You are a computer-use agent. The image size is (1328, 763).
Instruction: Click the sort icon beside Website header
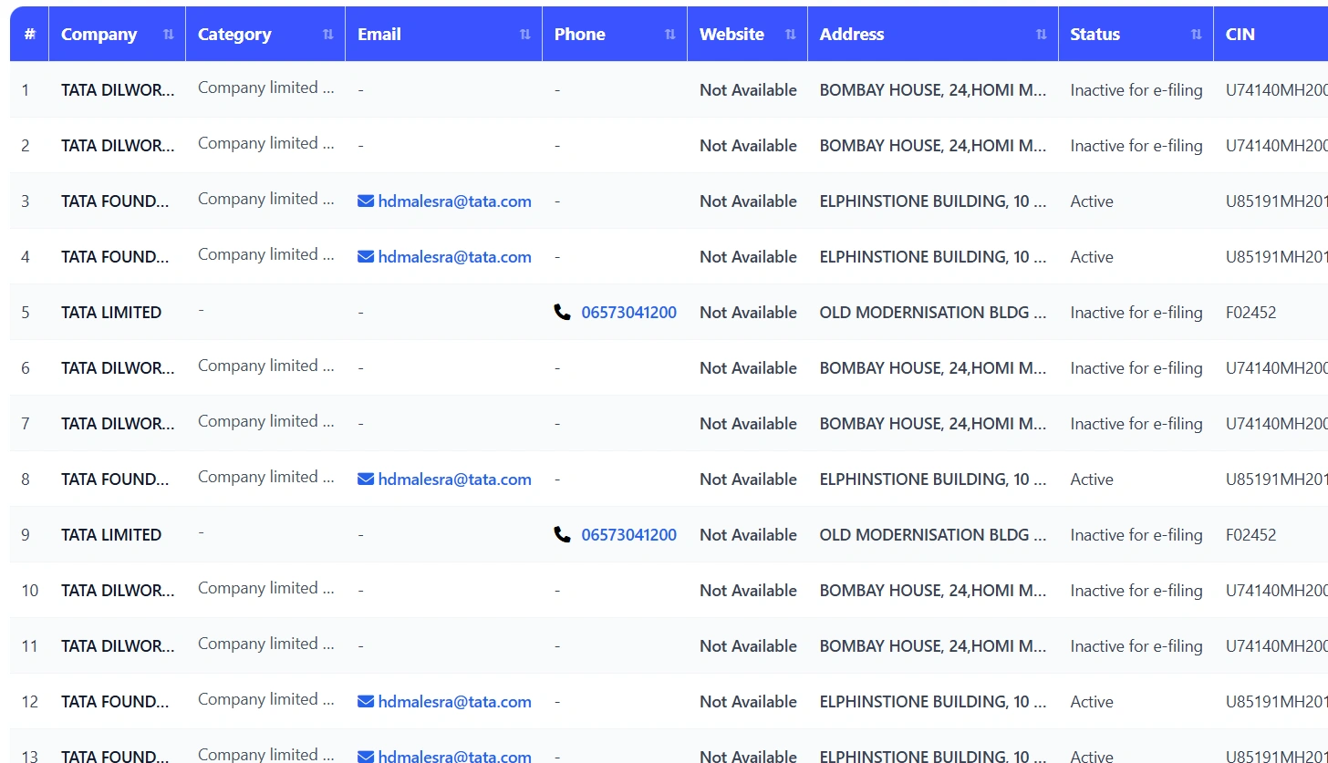[x=790, y=35]
